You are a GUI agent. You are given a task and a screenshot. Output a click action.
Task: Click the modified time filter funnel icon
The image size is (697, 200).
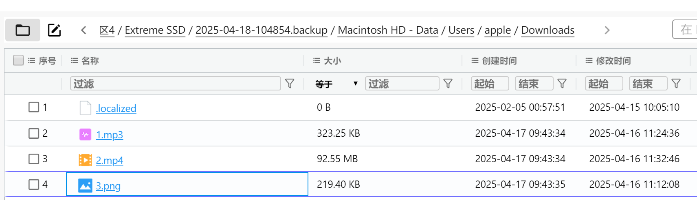(x=676, y=84)
